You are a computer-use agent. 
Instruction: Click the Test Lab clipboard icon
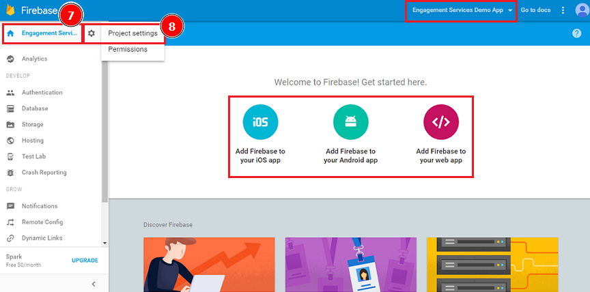10,156
